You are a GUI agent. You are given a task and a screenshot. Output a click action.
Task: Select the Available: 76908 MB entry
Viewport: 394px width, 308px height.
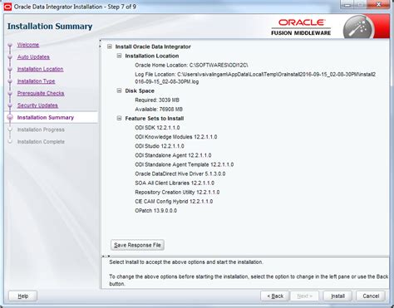coord(159,109)
